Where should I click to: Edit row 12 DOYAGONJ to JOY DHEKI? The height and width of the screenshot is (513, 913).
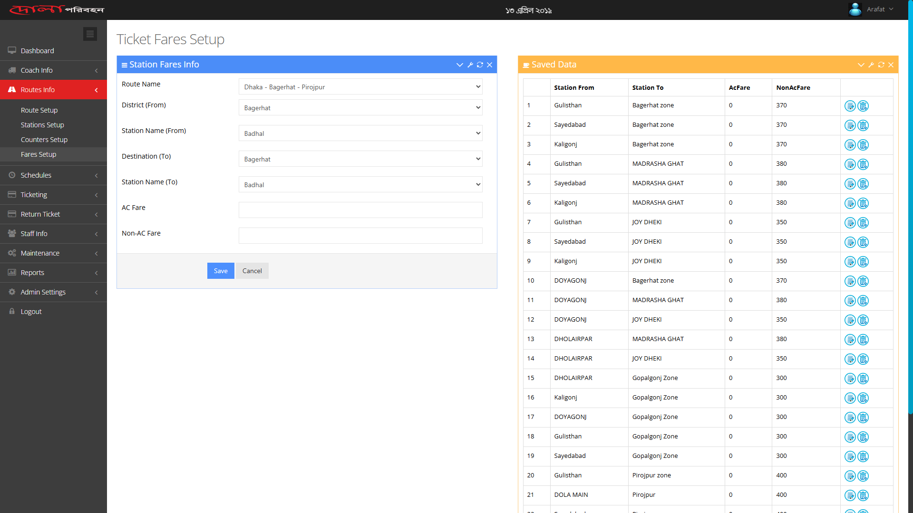tap(850, 320)
